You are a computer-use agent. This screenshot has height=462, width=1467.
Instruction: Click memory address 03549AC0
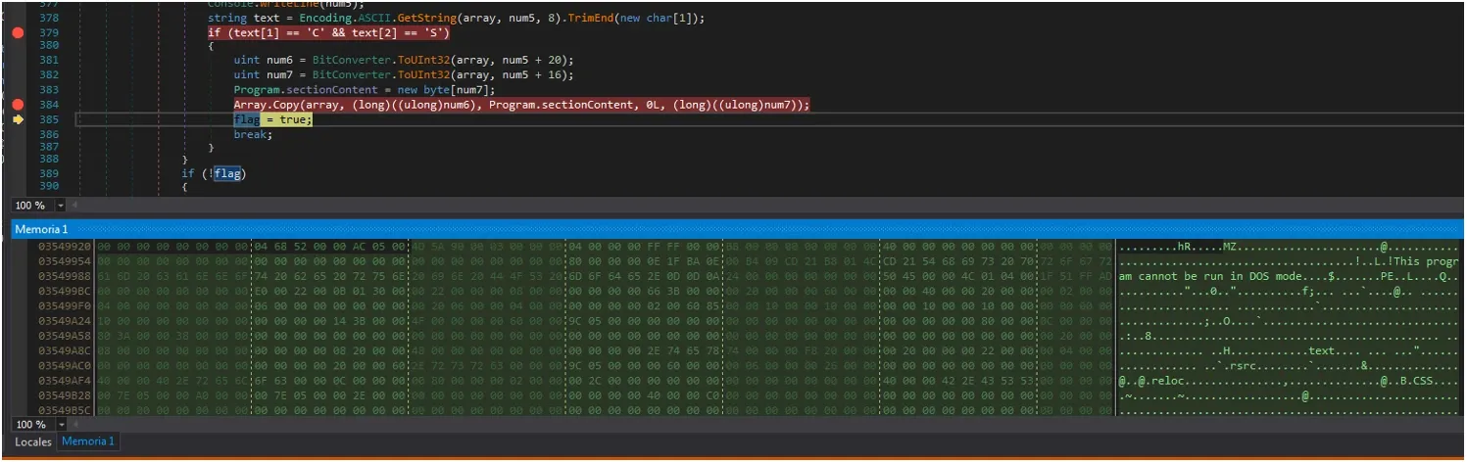click(65, 366)
